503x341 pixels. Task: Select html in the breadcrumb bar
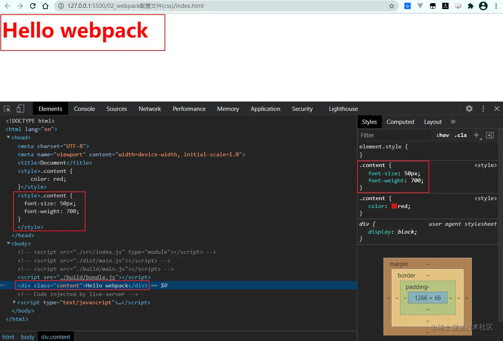click(x=8, y=337)
